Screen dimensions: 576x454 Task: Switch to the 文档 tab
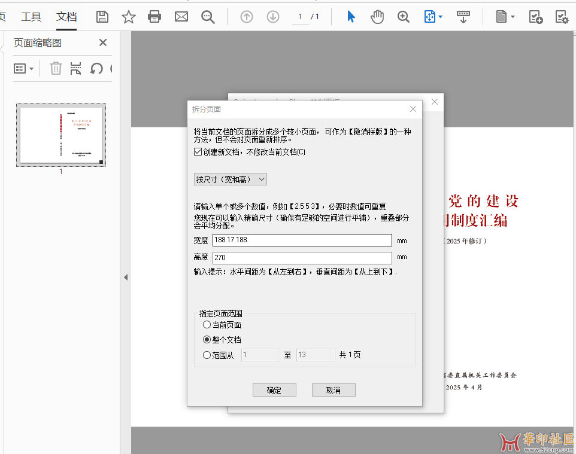tap(66, 17)
